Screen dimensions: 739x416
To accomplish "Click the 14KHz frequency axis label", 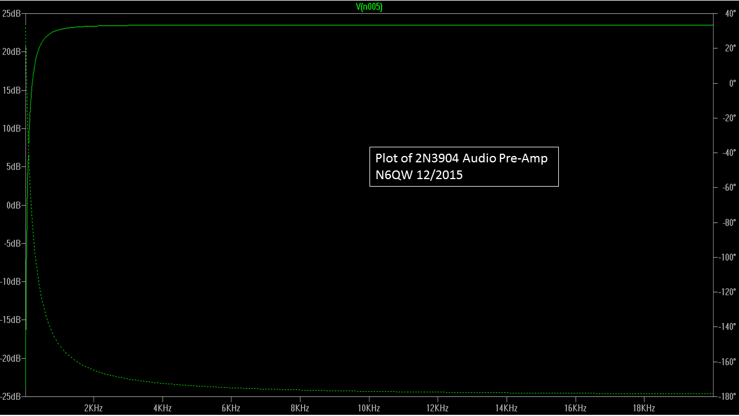I will click(x=506, y=408).
